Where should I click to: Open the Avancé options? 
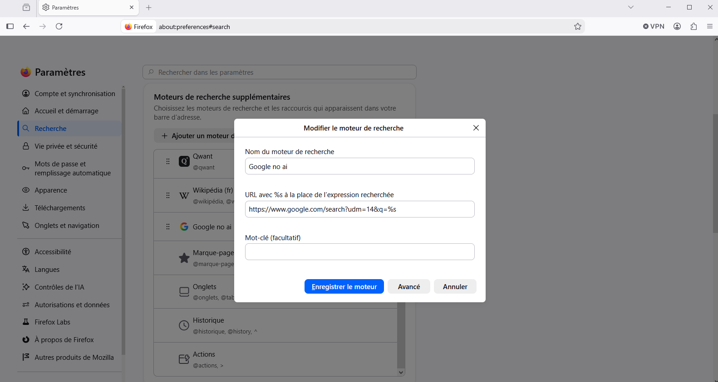coord(409,286)
